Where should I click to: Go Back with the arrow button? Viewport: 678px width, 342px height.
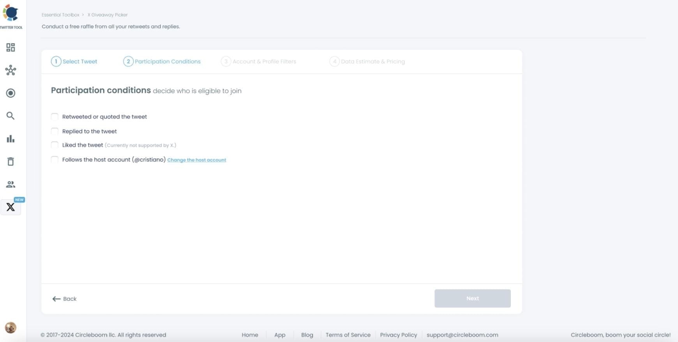point(65,299)
